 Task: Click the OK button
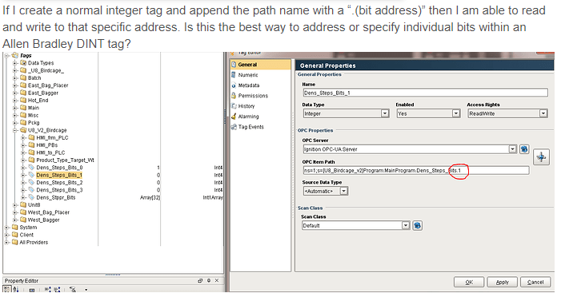469,282
